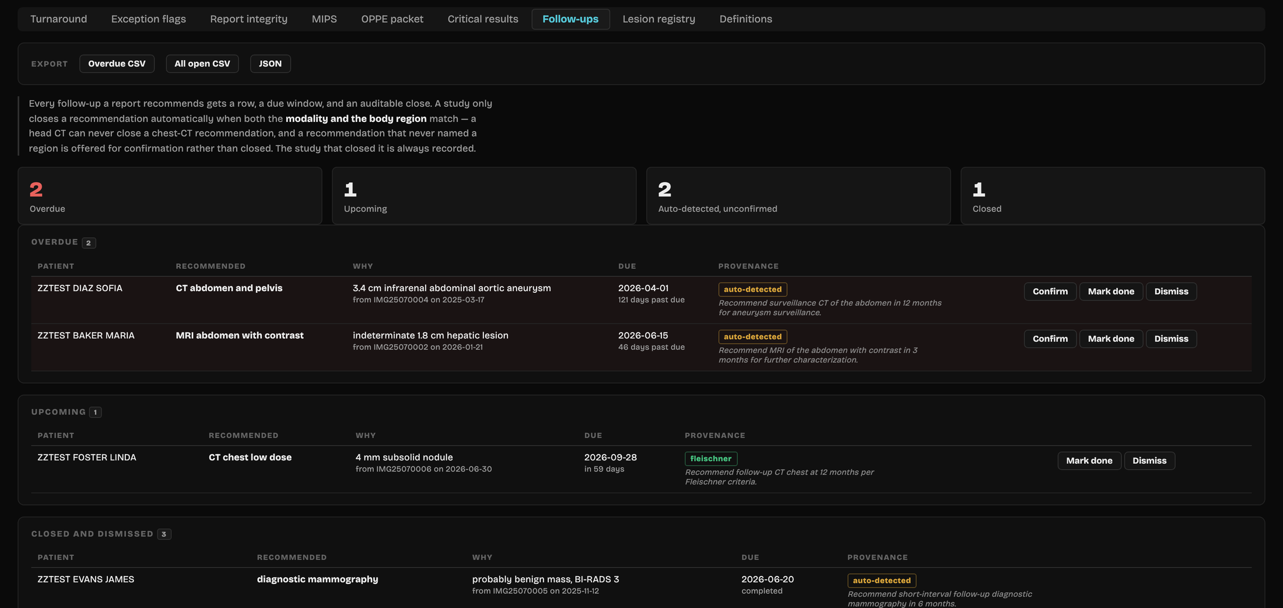Select the Follow-ups tab
Image resolution: width=1283 pixels, height=608 pixels.
tap(570, 19)
